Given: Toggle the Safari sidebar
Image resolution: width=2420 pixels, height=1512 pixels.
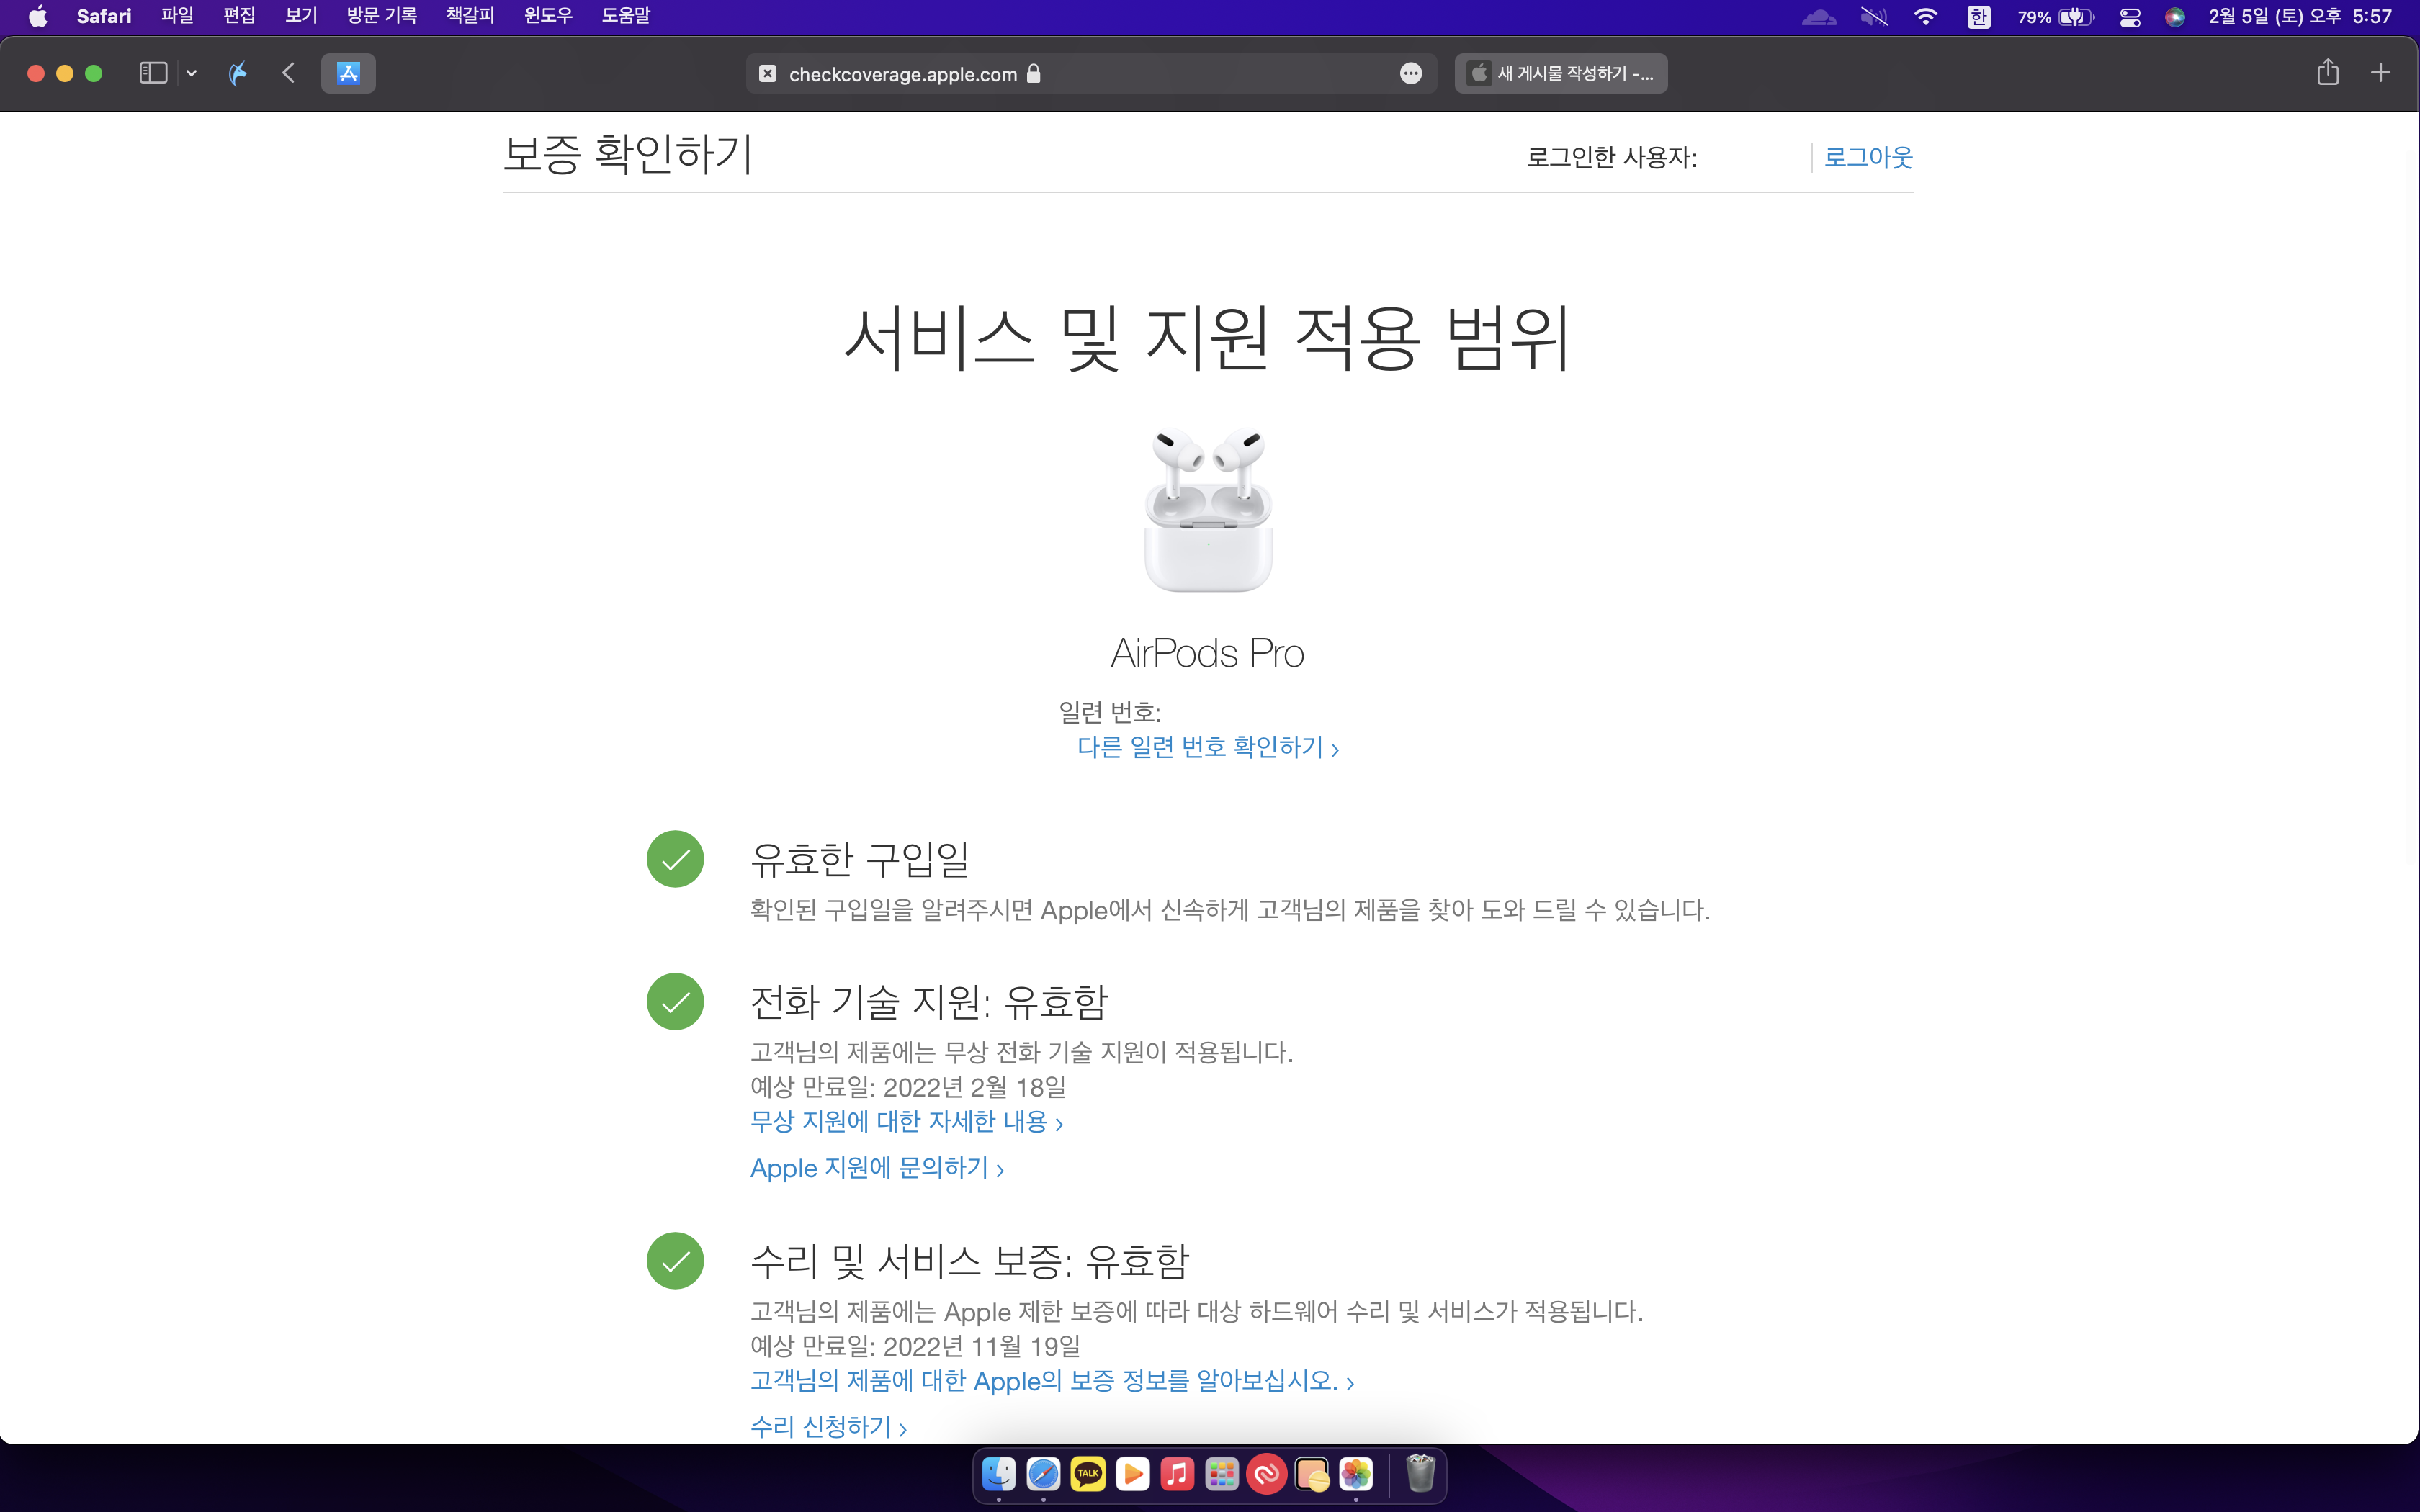Looking at the screenshot, I should pyautogui.click(x=153, y=73).
